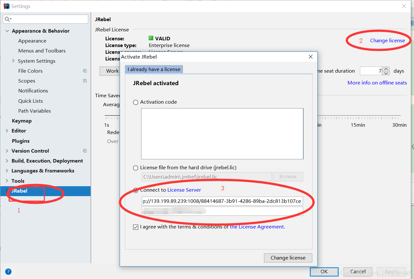This screenshot has height=279, width=414.
Task: Click OK in the Settings window
Action: pyautogui.click(x=324, y=272)
